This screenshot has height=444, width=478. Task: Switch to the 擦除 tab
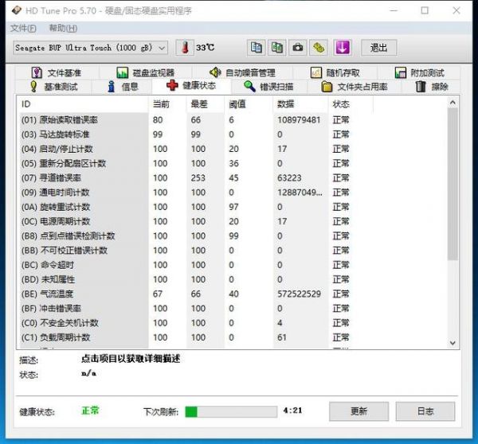(431, 87)
